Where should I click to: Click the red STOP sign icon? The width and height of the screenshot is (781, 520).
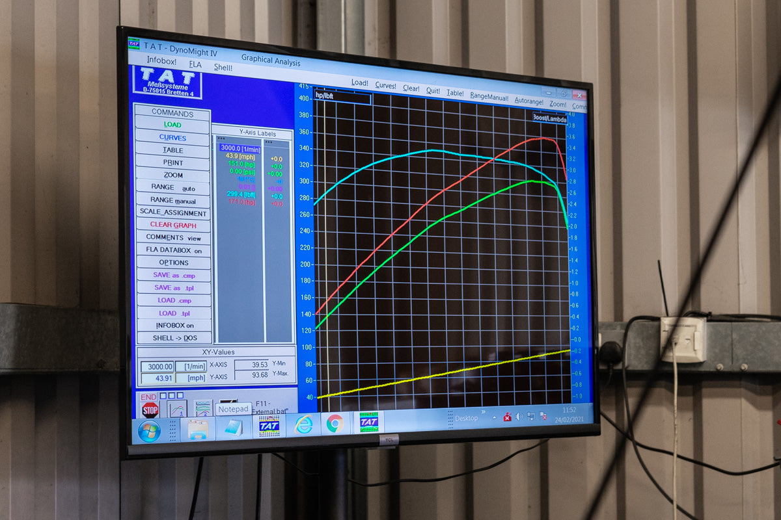point(150,409)
